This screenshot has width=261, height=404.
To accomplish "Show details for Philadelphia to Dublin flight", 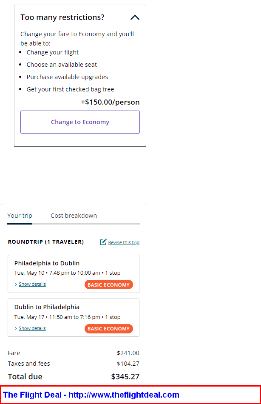I will 32,284.
